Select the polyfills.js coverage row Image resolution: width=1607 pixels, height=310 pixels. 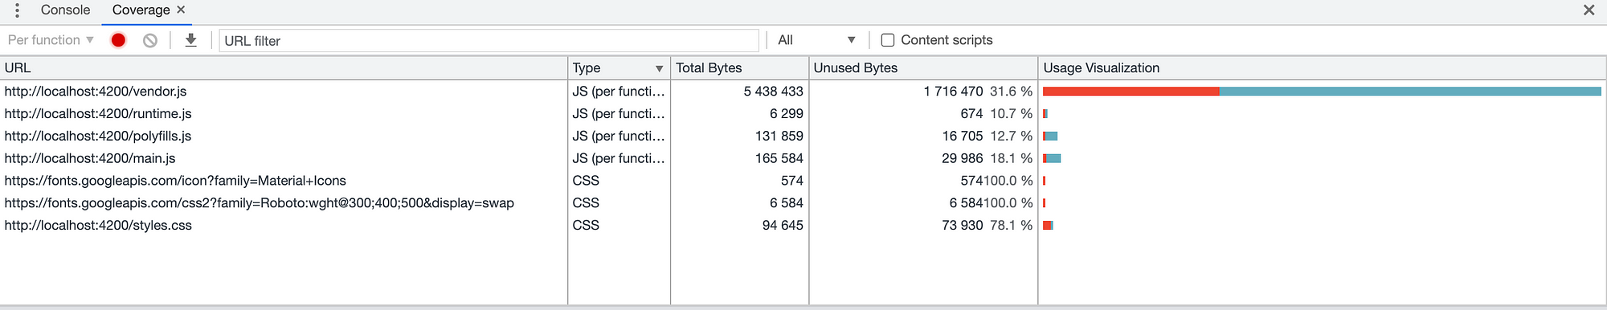pyautogui.click(x=803, y=137)
